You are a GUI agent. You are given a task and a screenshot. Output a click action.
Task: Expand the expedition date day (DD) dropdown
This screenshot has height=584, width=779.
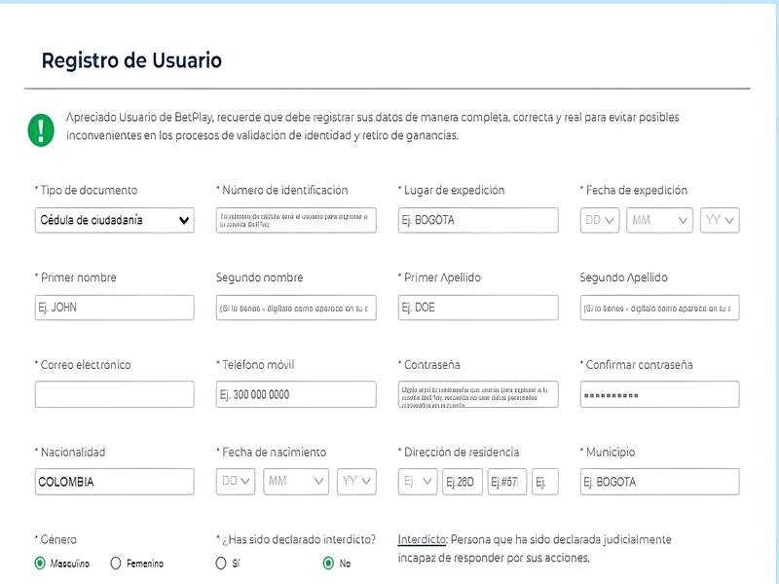[x=600, y=220]
